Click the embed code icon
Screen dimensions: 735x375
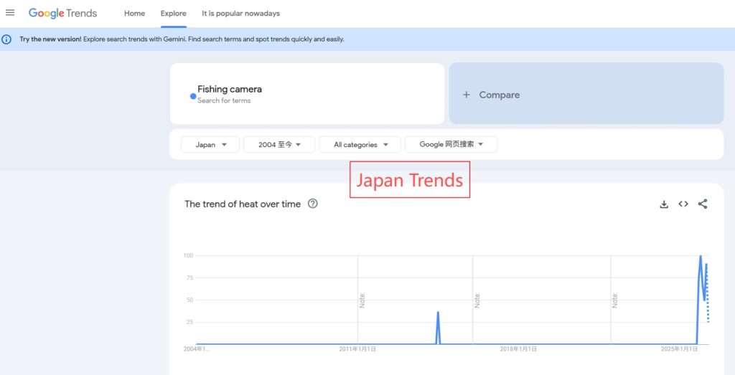pos(683,204)
